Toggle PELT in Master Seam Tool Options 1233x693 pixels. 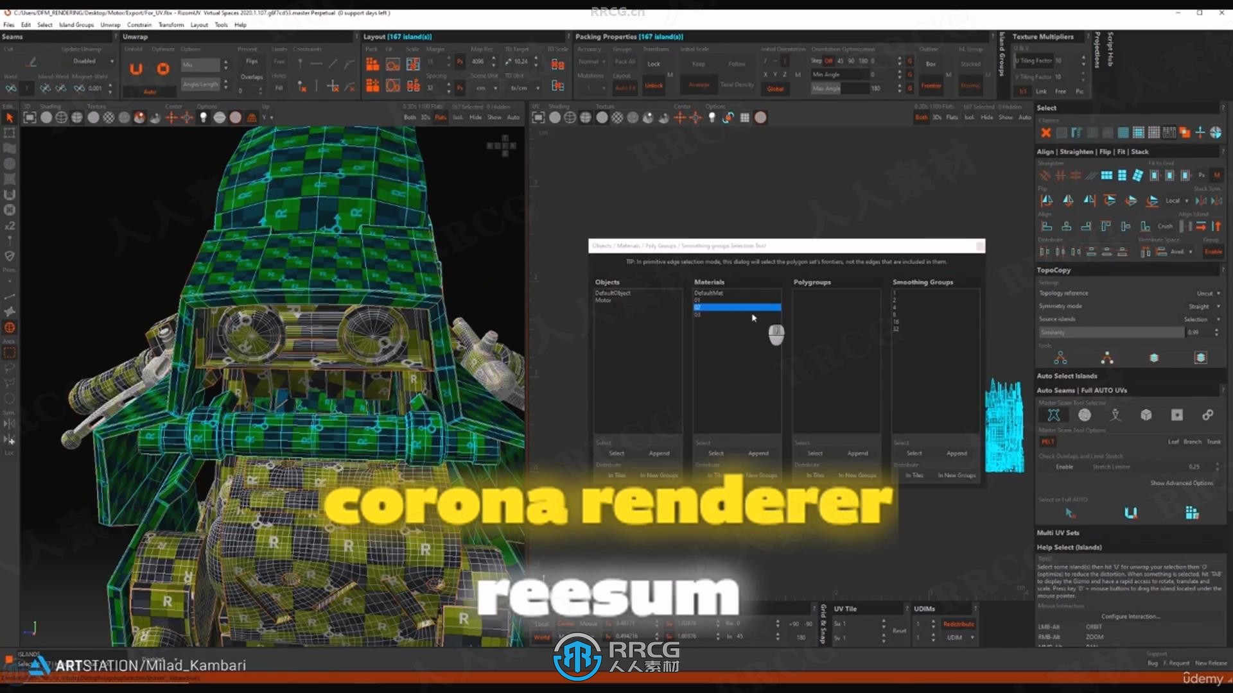click(x=1047, y=441)
